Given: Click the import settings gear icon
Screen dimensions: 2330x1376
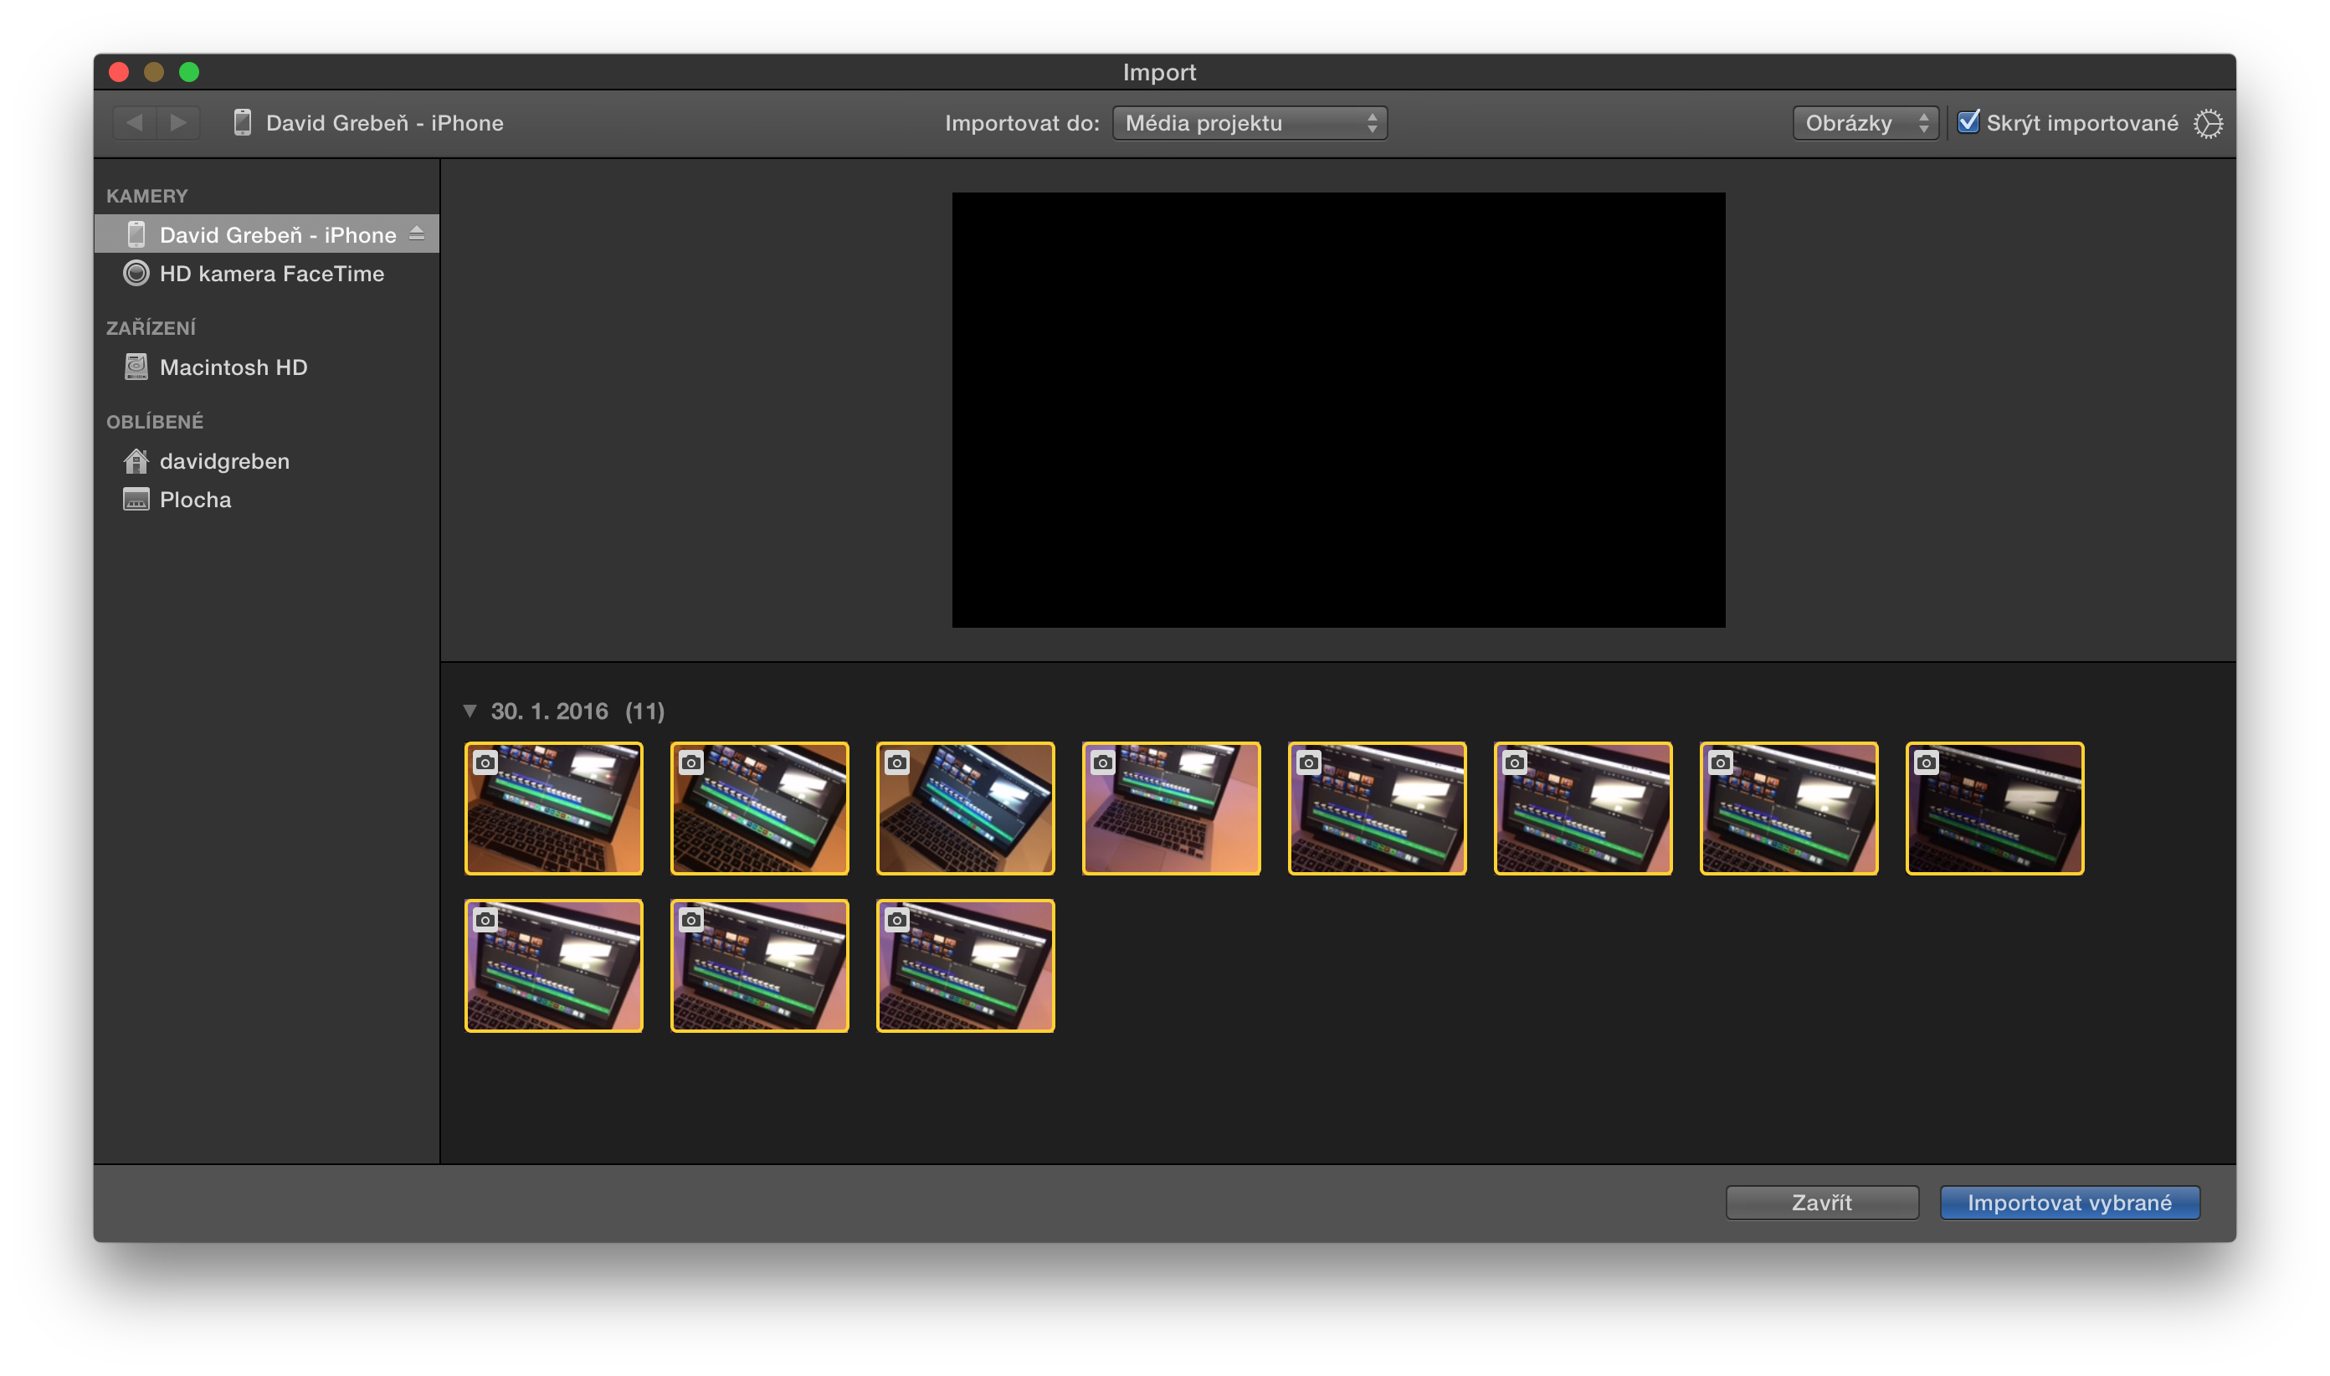Looking at the screenshot, I should point(2208,123).
